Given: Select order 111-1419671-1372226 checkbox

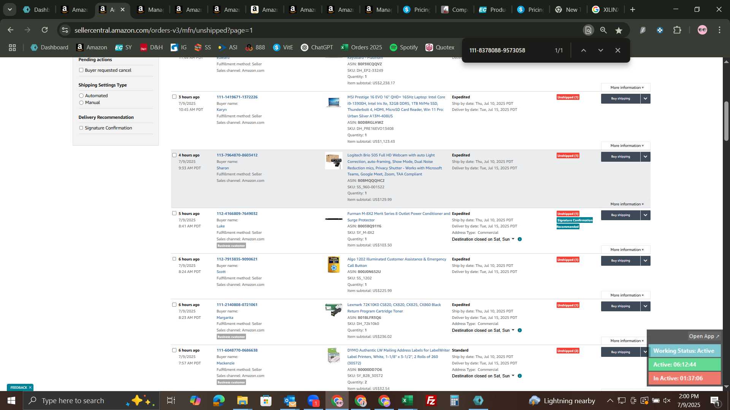Looking at the screenshot, I should [x=174, y=97].
